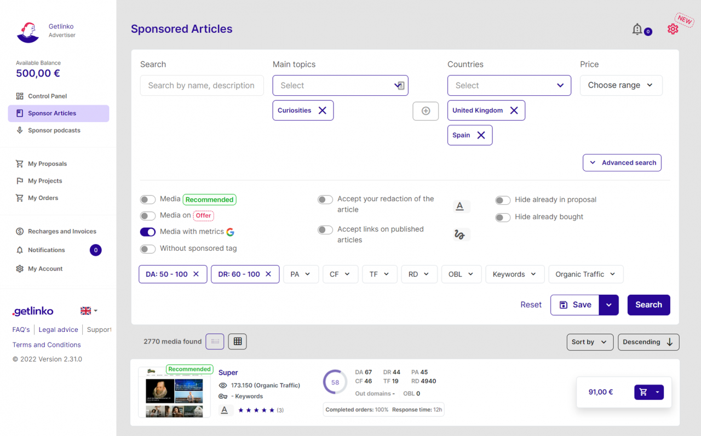Expand the Price Choose range dropdown
Image resolution: width=701 pixels, height=436 pixels.
click(x=620, y=85)
